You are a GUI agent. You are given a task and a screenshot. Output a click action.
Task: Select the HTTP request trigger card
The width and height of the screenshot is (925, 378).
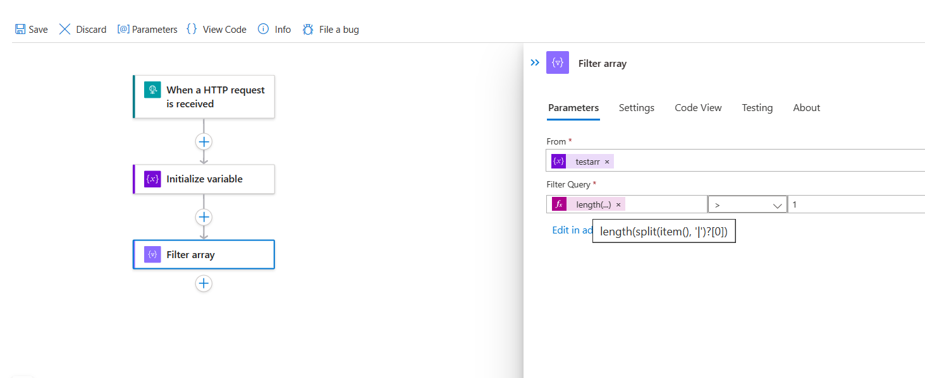pyautogui.click(x=204, y=97)
